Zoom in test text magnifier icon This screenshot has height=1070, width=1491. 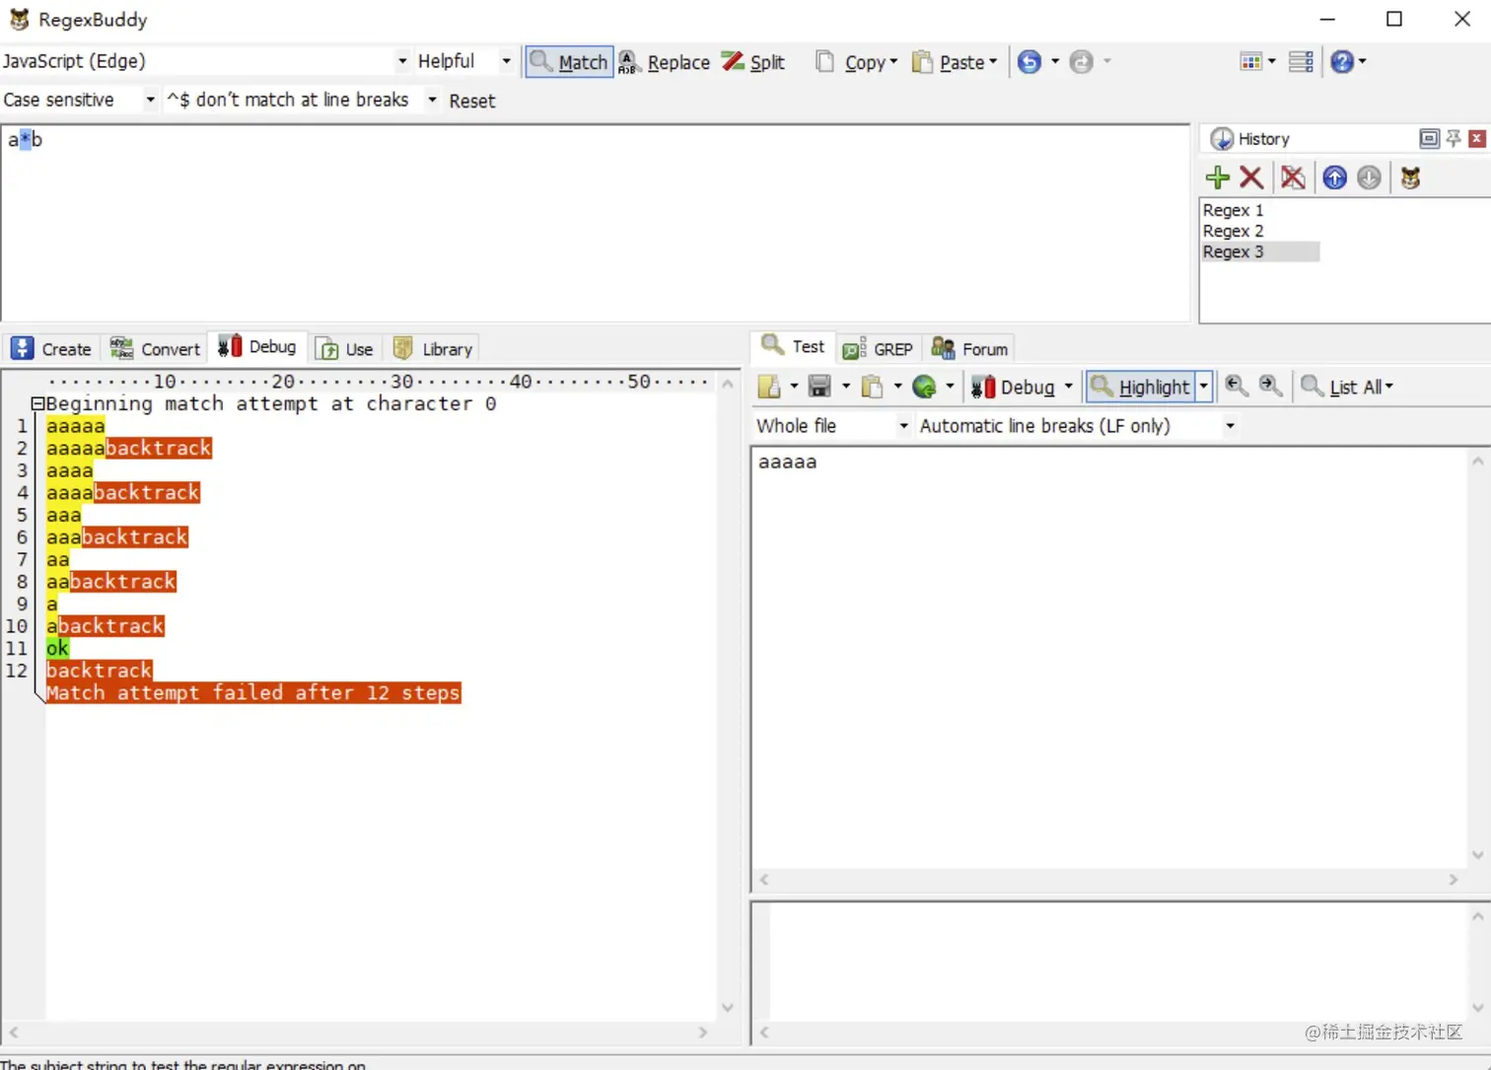pos(1270,386)
